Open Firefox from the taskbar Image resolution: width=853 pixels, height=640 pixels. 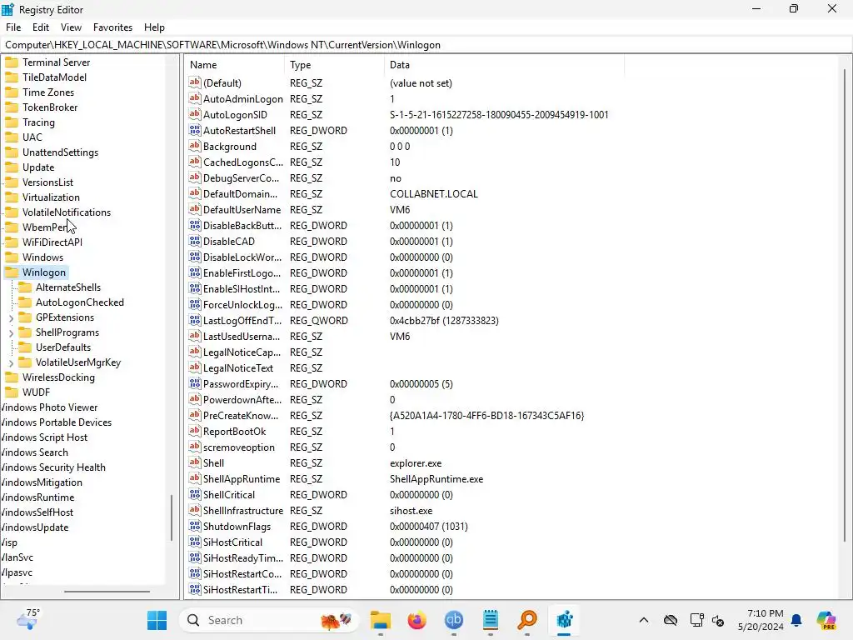[x=417, y=620]
